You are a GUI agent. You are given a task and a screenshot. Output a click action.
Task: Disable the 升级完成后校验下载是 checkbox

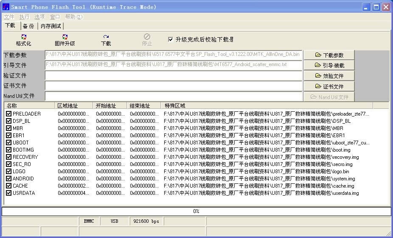click(171, 39)
